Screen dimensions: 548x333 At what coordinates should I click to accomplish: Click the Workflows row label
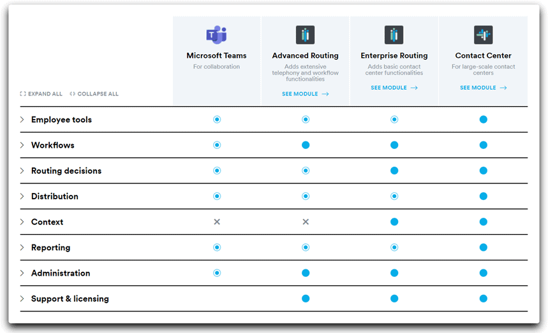point(53,145)
